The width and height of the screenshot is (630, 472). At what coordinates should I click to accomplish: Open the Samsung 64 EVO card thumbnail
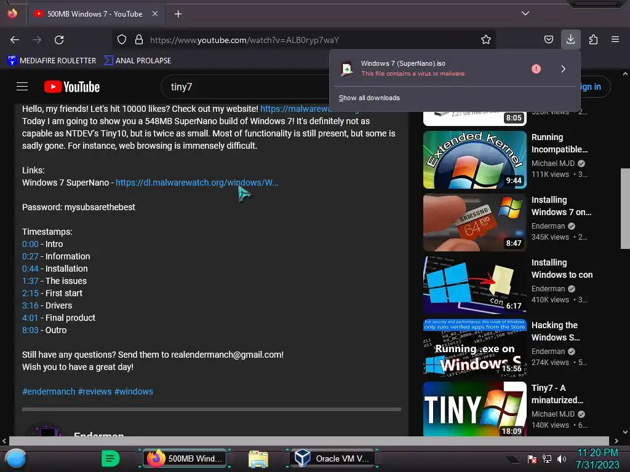click(475, 222)
